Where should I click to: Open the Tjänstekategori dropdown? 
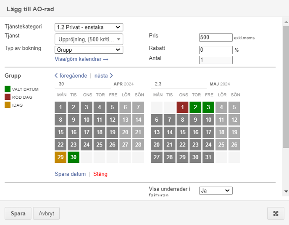click(89, 27)
